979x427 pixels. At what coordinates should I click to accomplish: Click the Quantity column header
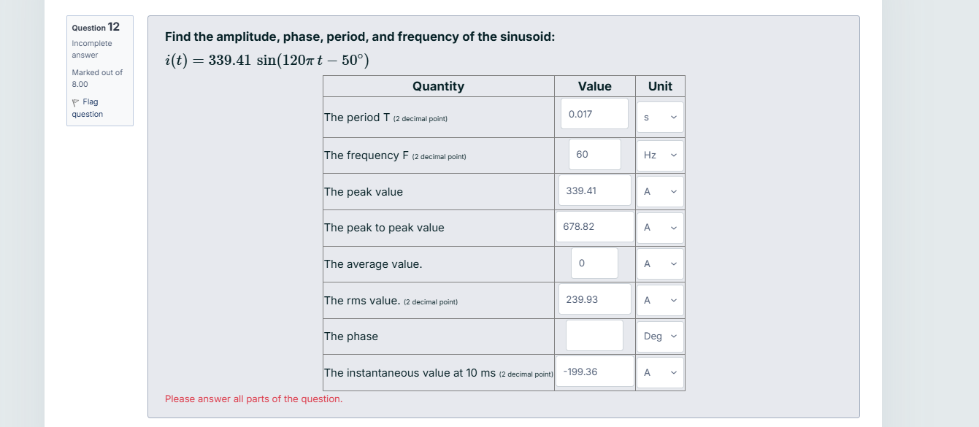(x=438, y=86)
